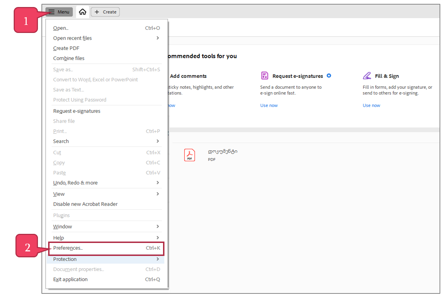Click the Fill & Sign tool title
The height and width of the screenshot is (298, 448).
click(387, 76)
